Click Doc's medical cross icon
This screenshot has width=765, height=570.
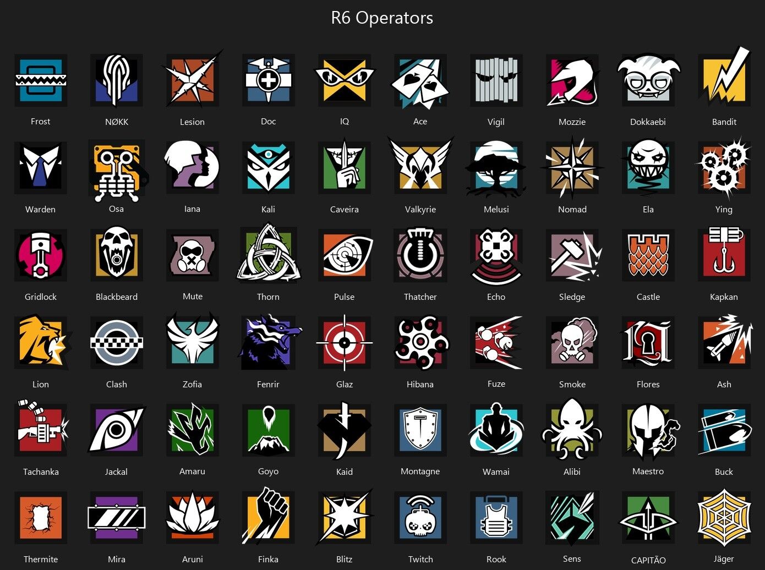pyautogui.click(x=269, y=80)
